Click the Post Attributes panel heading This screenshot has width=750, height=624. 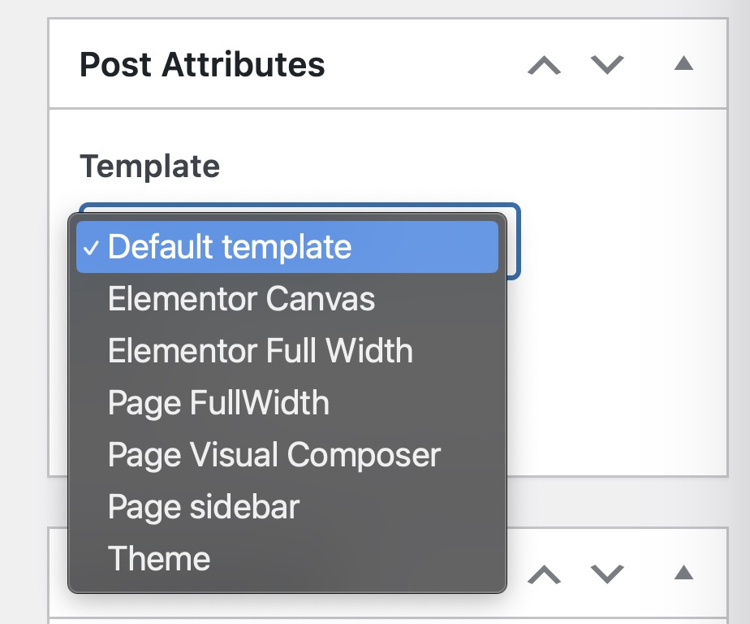202,64
